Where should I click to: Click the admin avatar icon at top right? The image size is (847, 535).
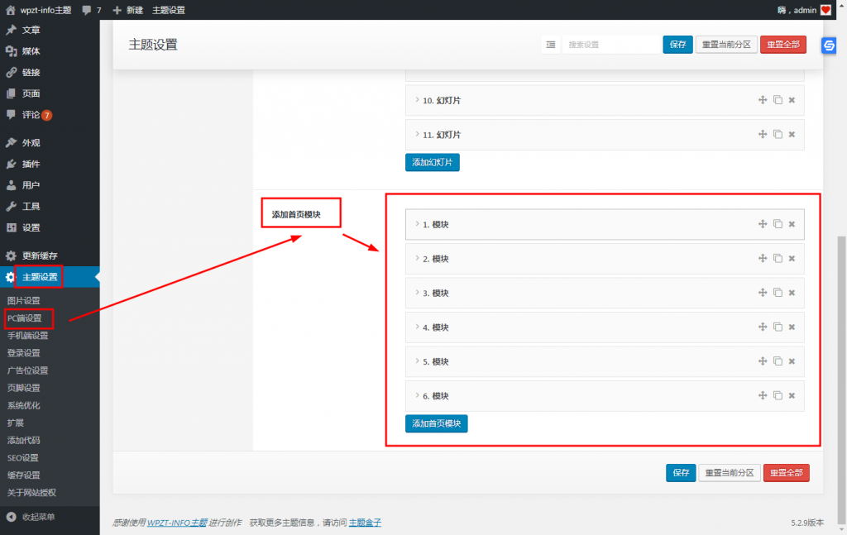pyautogui.click(x=825, y=10)
